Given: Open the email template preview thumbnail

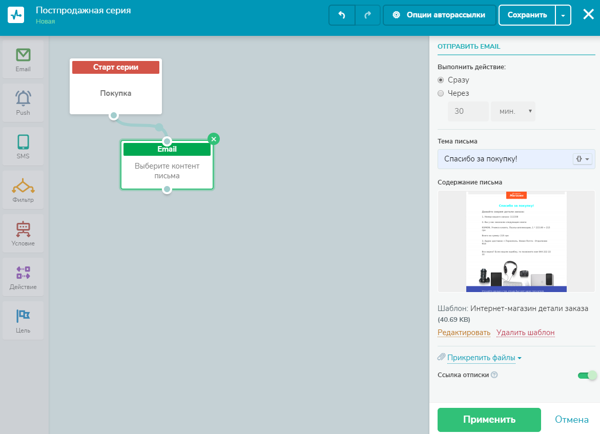Looking at the screenshot, I should tap(516, 241).
